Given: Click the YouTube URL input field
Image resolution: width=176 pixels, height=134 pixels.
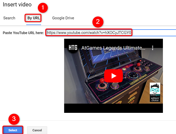Looking at the screenshot, I should click(x=111, y=33).
